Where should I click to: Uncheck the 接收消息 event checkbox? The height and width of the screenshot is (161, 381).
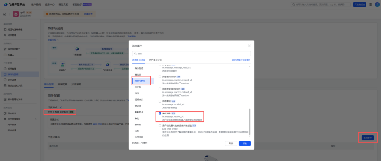(x=160, y=113)
